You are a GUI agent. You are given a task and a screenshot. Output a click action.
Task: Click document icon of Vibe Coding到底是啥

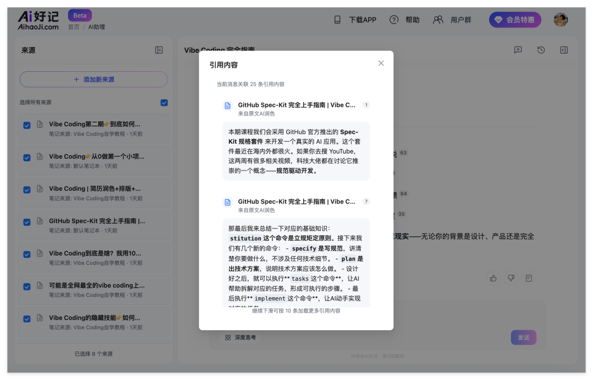pos(40,253)
